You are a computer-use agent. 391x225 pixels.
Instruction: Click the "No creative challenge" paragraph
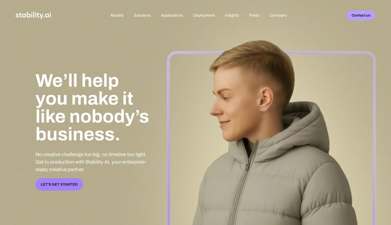coord(91,162)
